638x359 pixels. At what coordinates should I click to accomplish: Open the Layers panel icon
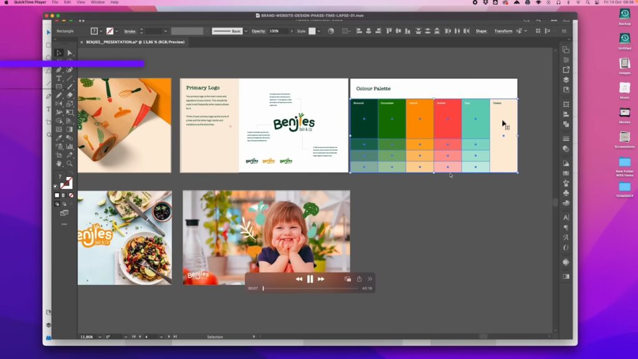tap(566, 80)
